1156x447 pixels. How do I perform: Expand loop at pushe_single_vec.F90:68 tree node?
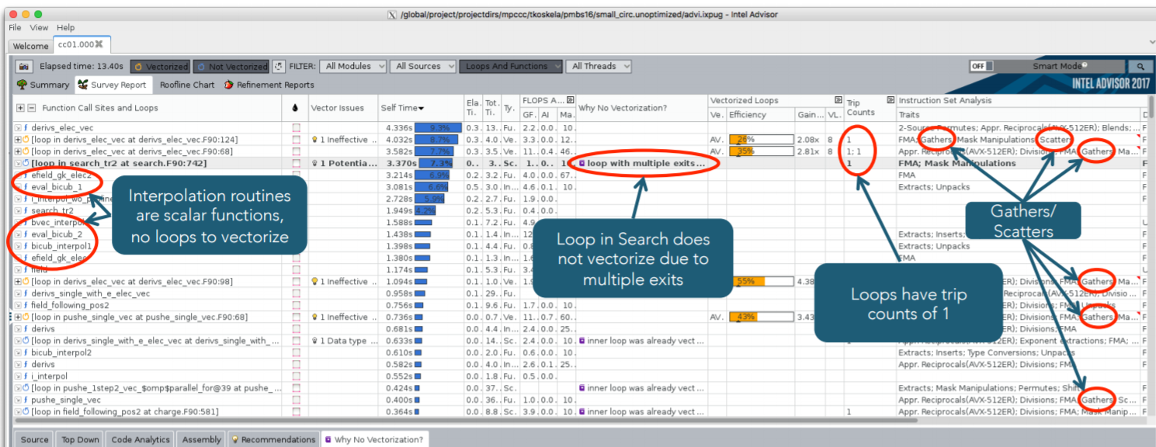coord(17,317)
